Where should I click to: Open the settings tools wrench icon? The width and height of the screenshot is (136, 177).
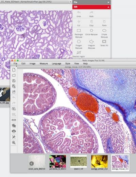point(14,137)
